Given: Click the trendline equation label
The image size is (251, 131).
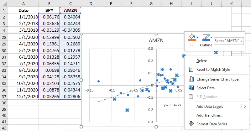Looking at the screenshot, I should [173, 105].
